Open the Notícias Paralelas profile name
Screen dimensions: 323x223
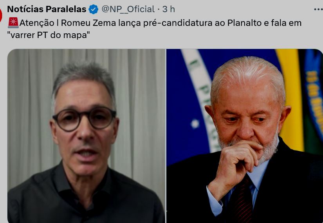pyautogui.click(x=47, y=9)
